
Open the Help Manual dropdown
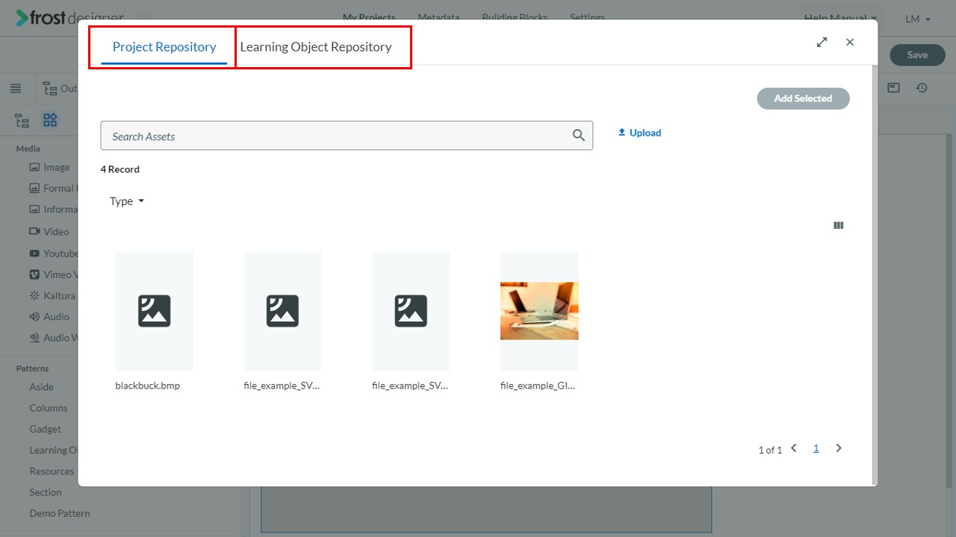coord(840,18)
